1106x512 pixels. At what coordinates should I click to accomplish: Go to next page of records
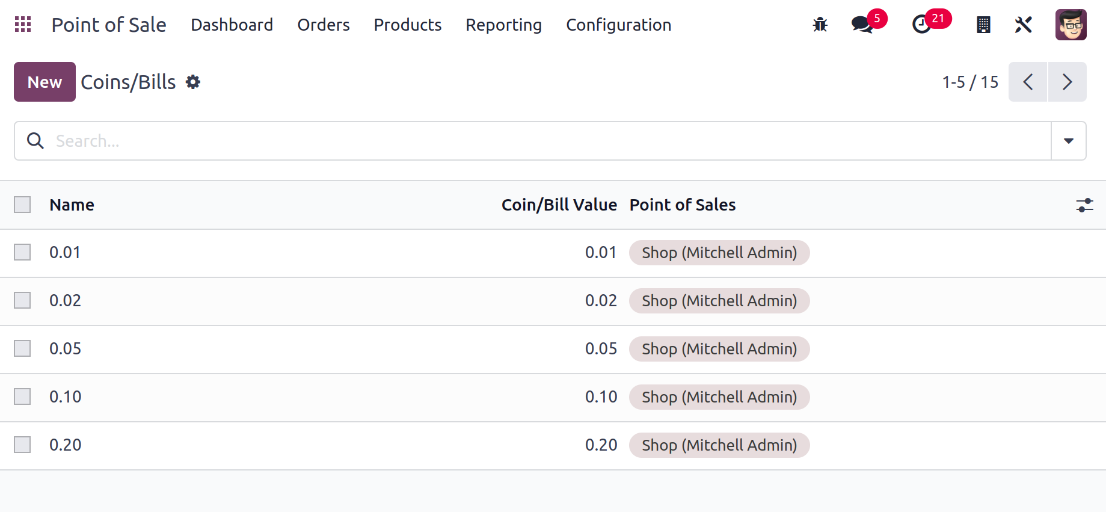coord(1068,82)
